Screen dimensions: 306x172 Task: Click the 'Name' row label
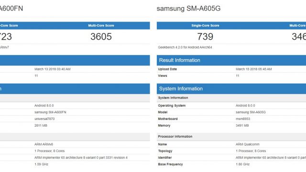[x=162, y=144]
